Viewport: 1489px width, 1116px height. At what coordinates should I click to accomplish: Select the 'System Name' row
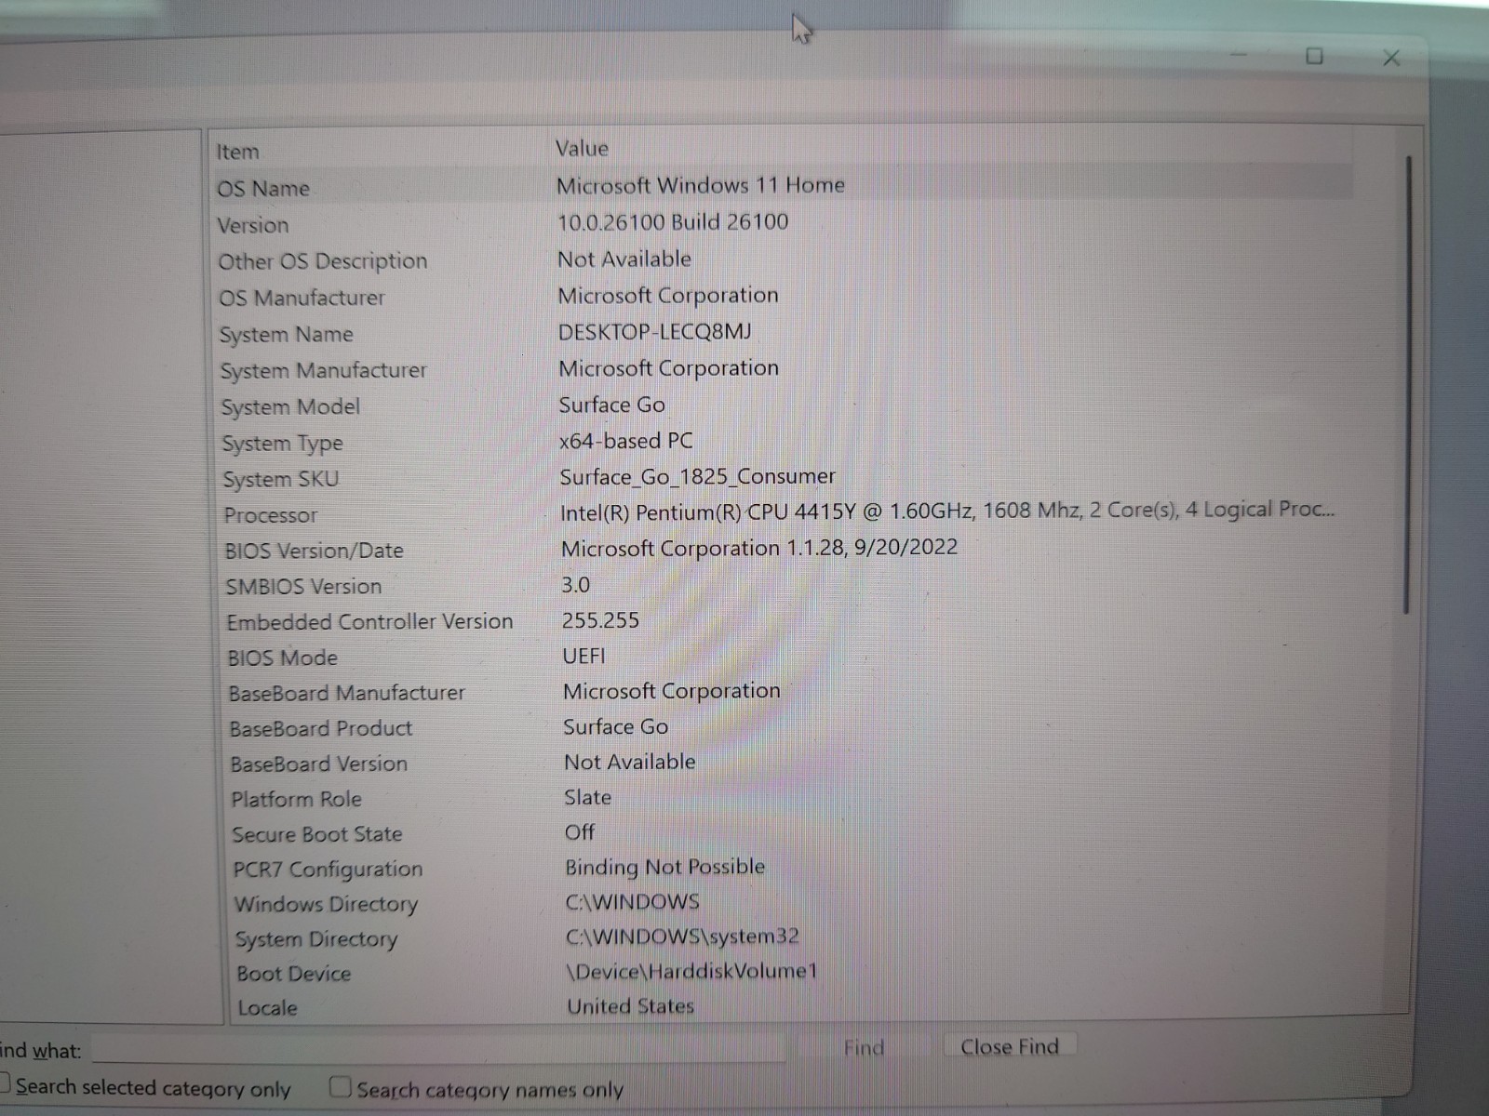pos(784,333)
